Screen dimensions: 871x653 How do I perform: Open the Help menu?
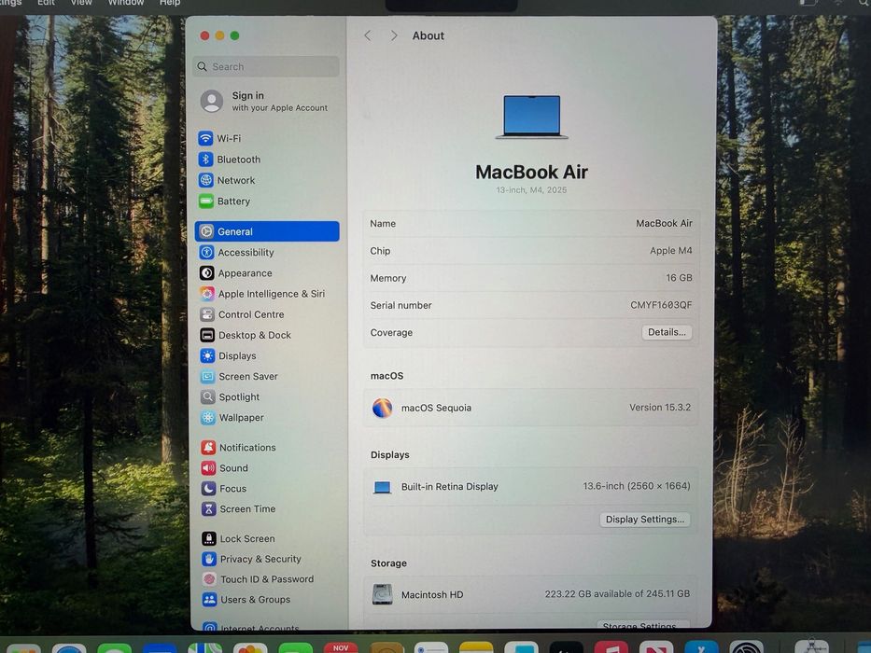click(169, 3)
